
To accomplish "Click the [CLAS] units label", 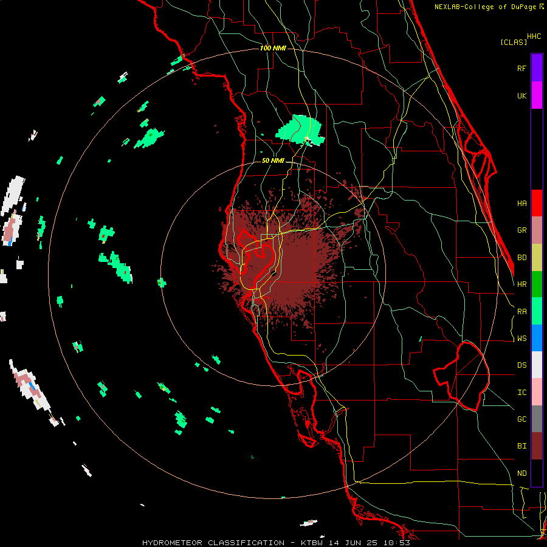I will pyautogui.click(x=514, y=42).
